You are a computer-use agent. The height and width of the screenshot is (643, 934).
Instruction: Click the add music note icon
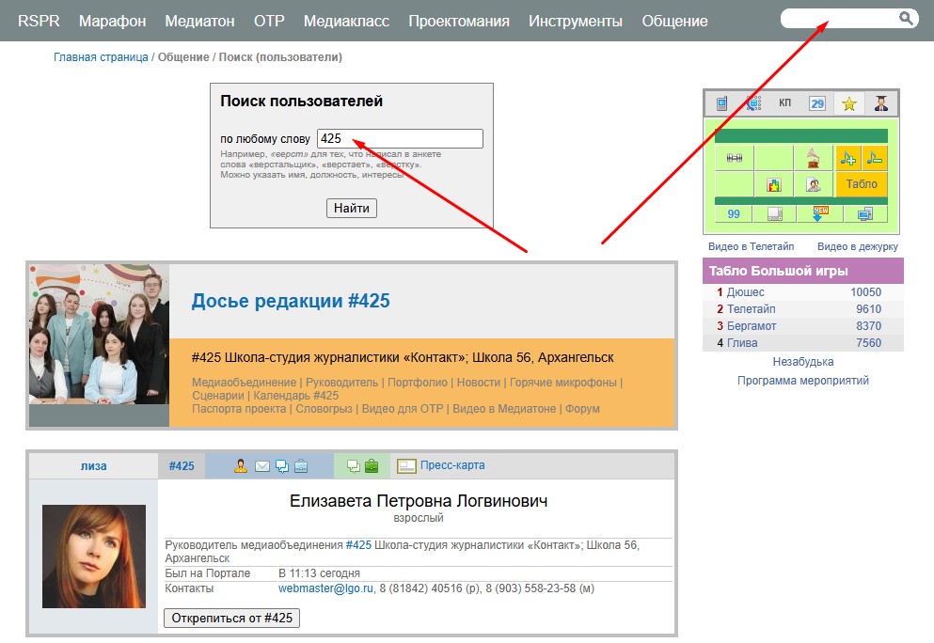[848, 158]
